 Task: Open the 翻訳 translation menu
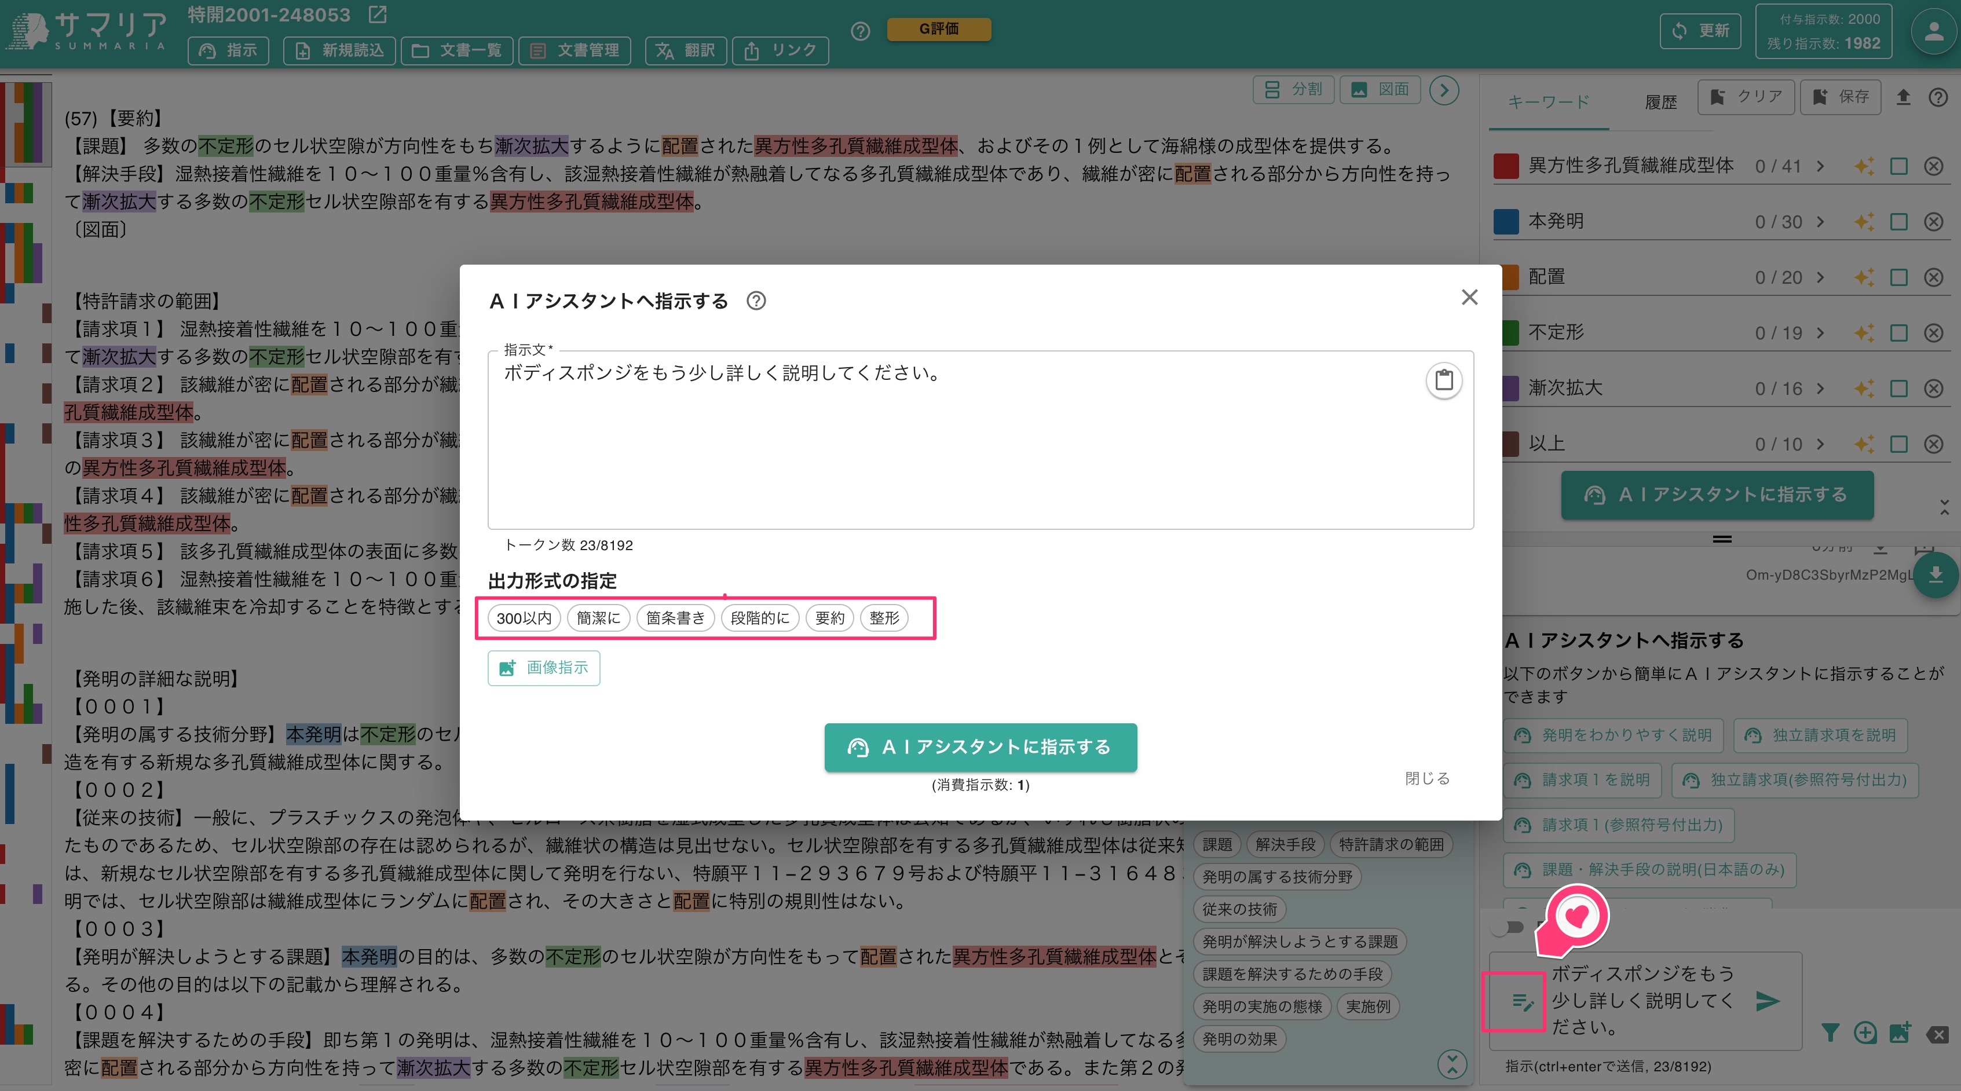pos(686,50)
